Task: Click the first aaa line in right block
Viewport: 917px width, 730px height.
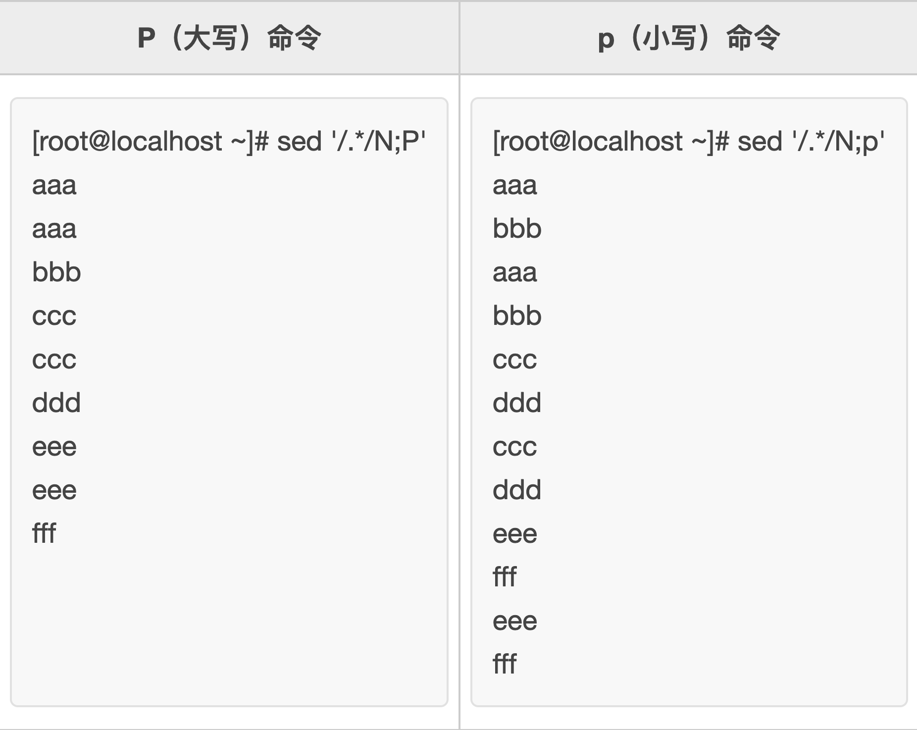Action: [x=515, y=186]
